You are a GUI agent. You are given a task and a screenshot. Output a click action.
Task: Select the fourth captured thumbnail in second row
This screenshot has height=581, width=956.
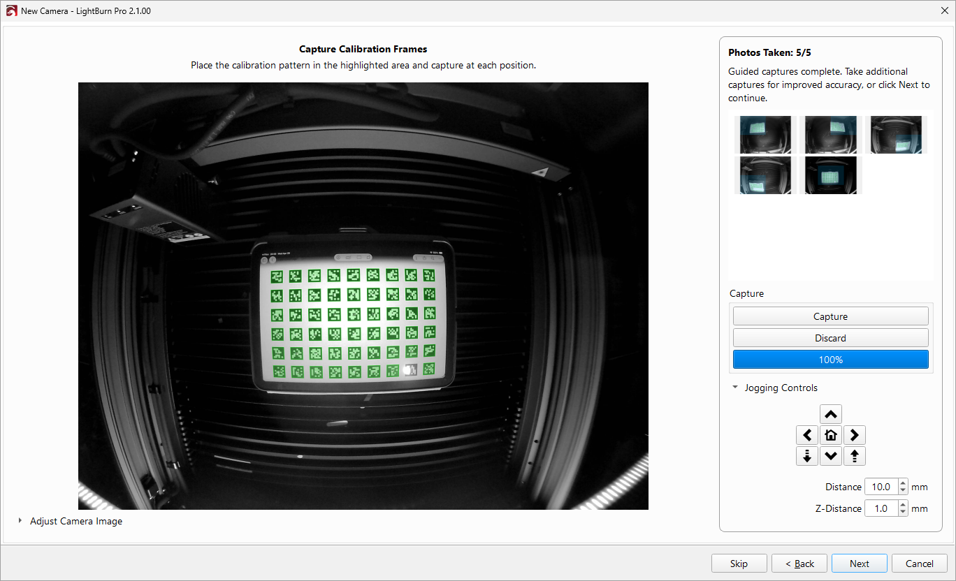tap(766, 175)
